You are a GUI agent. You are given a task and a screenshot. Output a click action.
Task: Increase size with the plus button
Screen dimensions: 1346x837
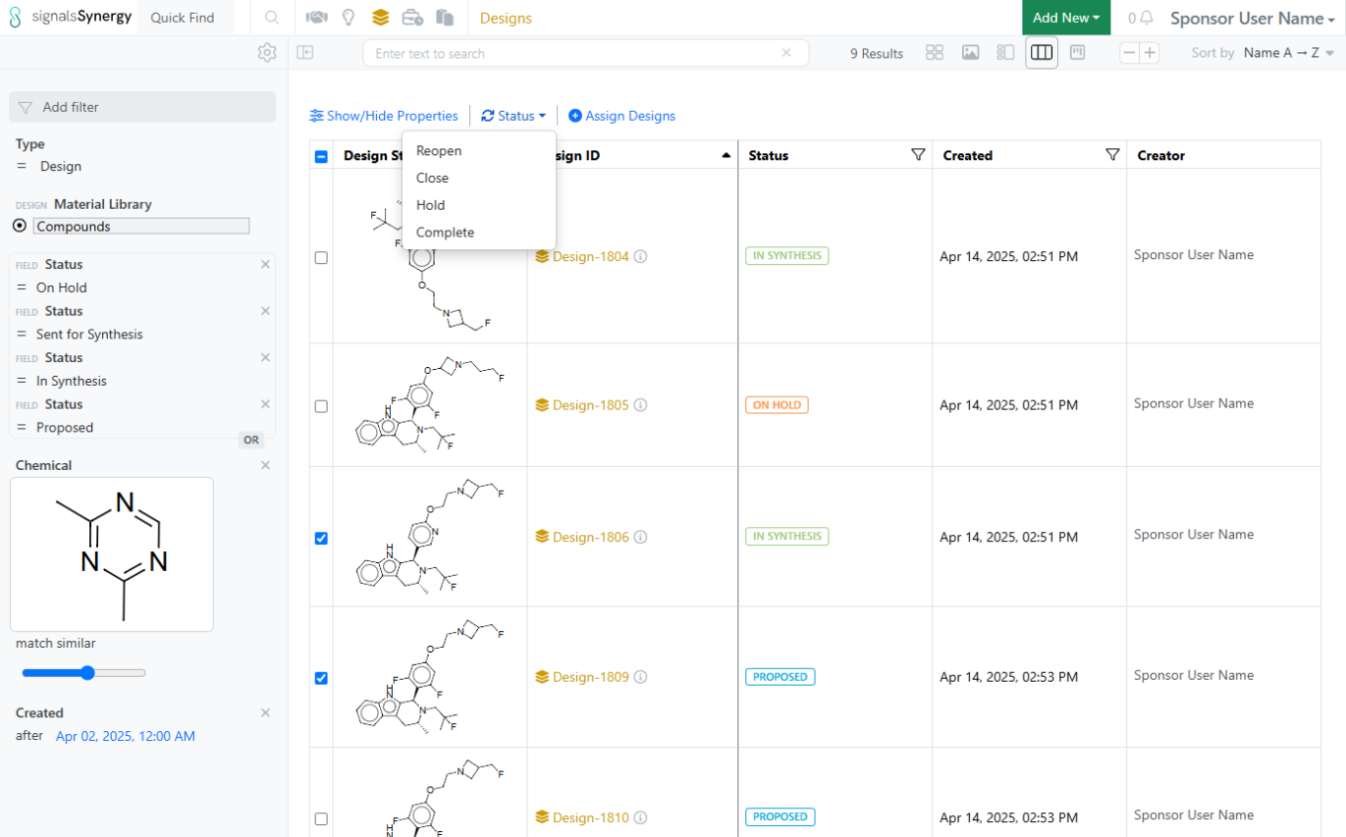1149,53
